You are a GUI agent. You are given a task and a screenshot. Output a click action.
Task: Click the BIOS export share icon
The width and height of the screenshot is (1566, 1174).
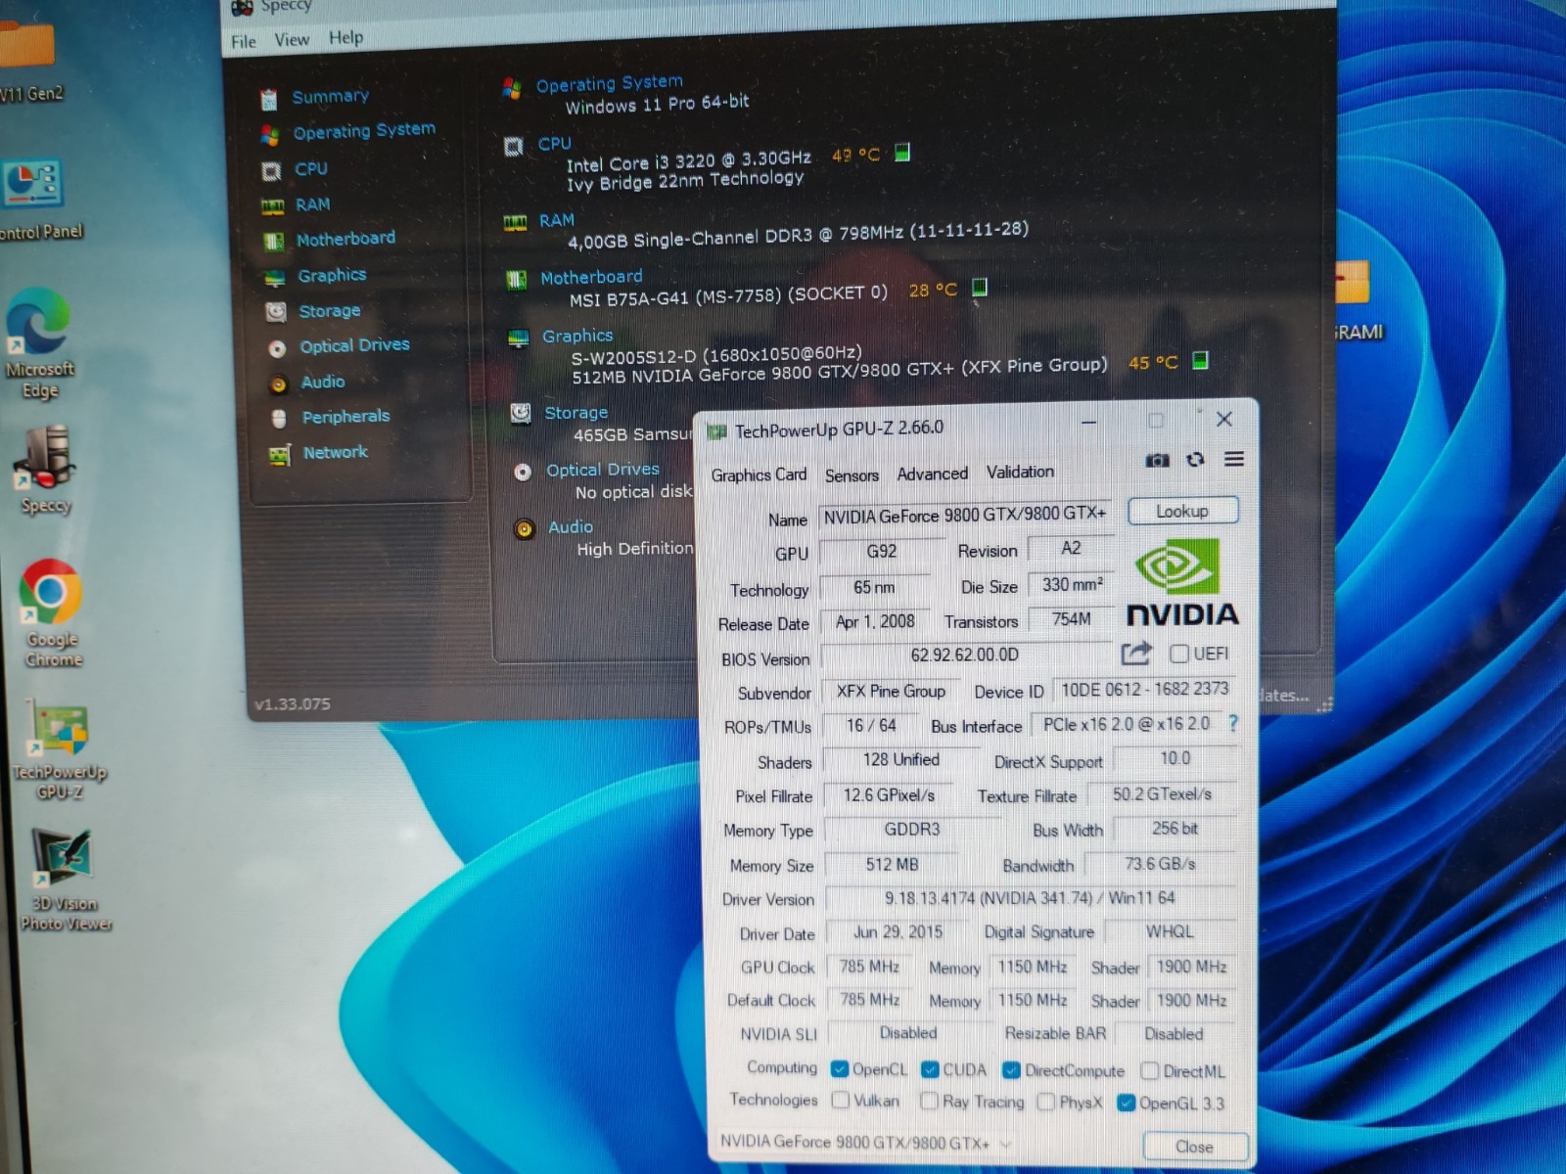coord(1136,653)
